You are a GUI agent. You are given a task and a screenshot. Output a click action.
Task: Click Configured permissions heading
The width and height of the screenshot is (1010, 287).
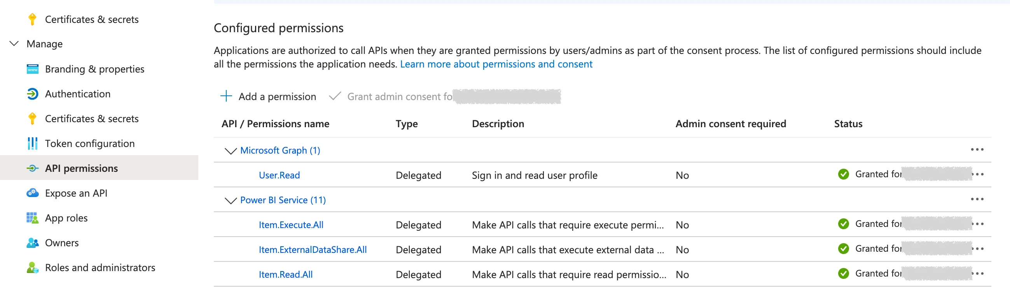click(x=278, y=28)
